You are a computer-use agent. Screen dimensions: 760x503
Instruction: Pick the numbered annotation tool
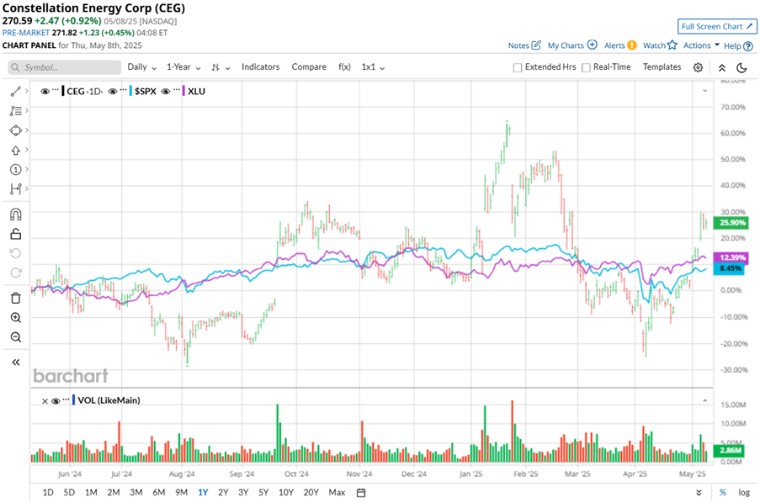15,170
